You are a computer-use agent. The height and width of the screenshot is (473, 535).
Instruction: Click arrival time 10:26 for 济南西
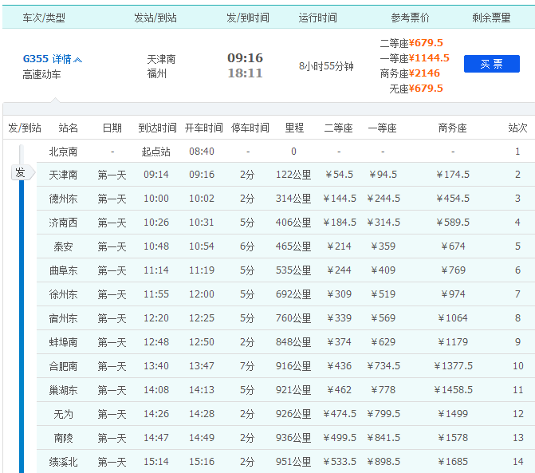(x=156, y=223)
